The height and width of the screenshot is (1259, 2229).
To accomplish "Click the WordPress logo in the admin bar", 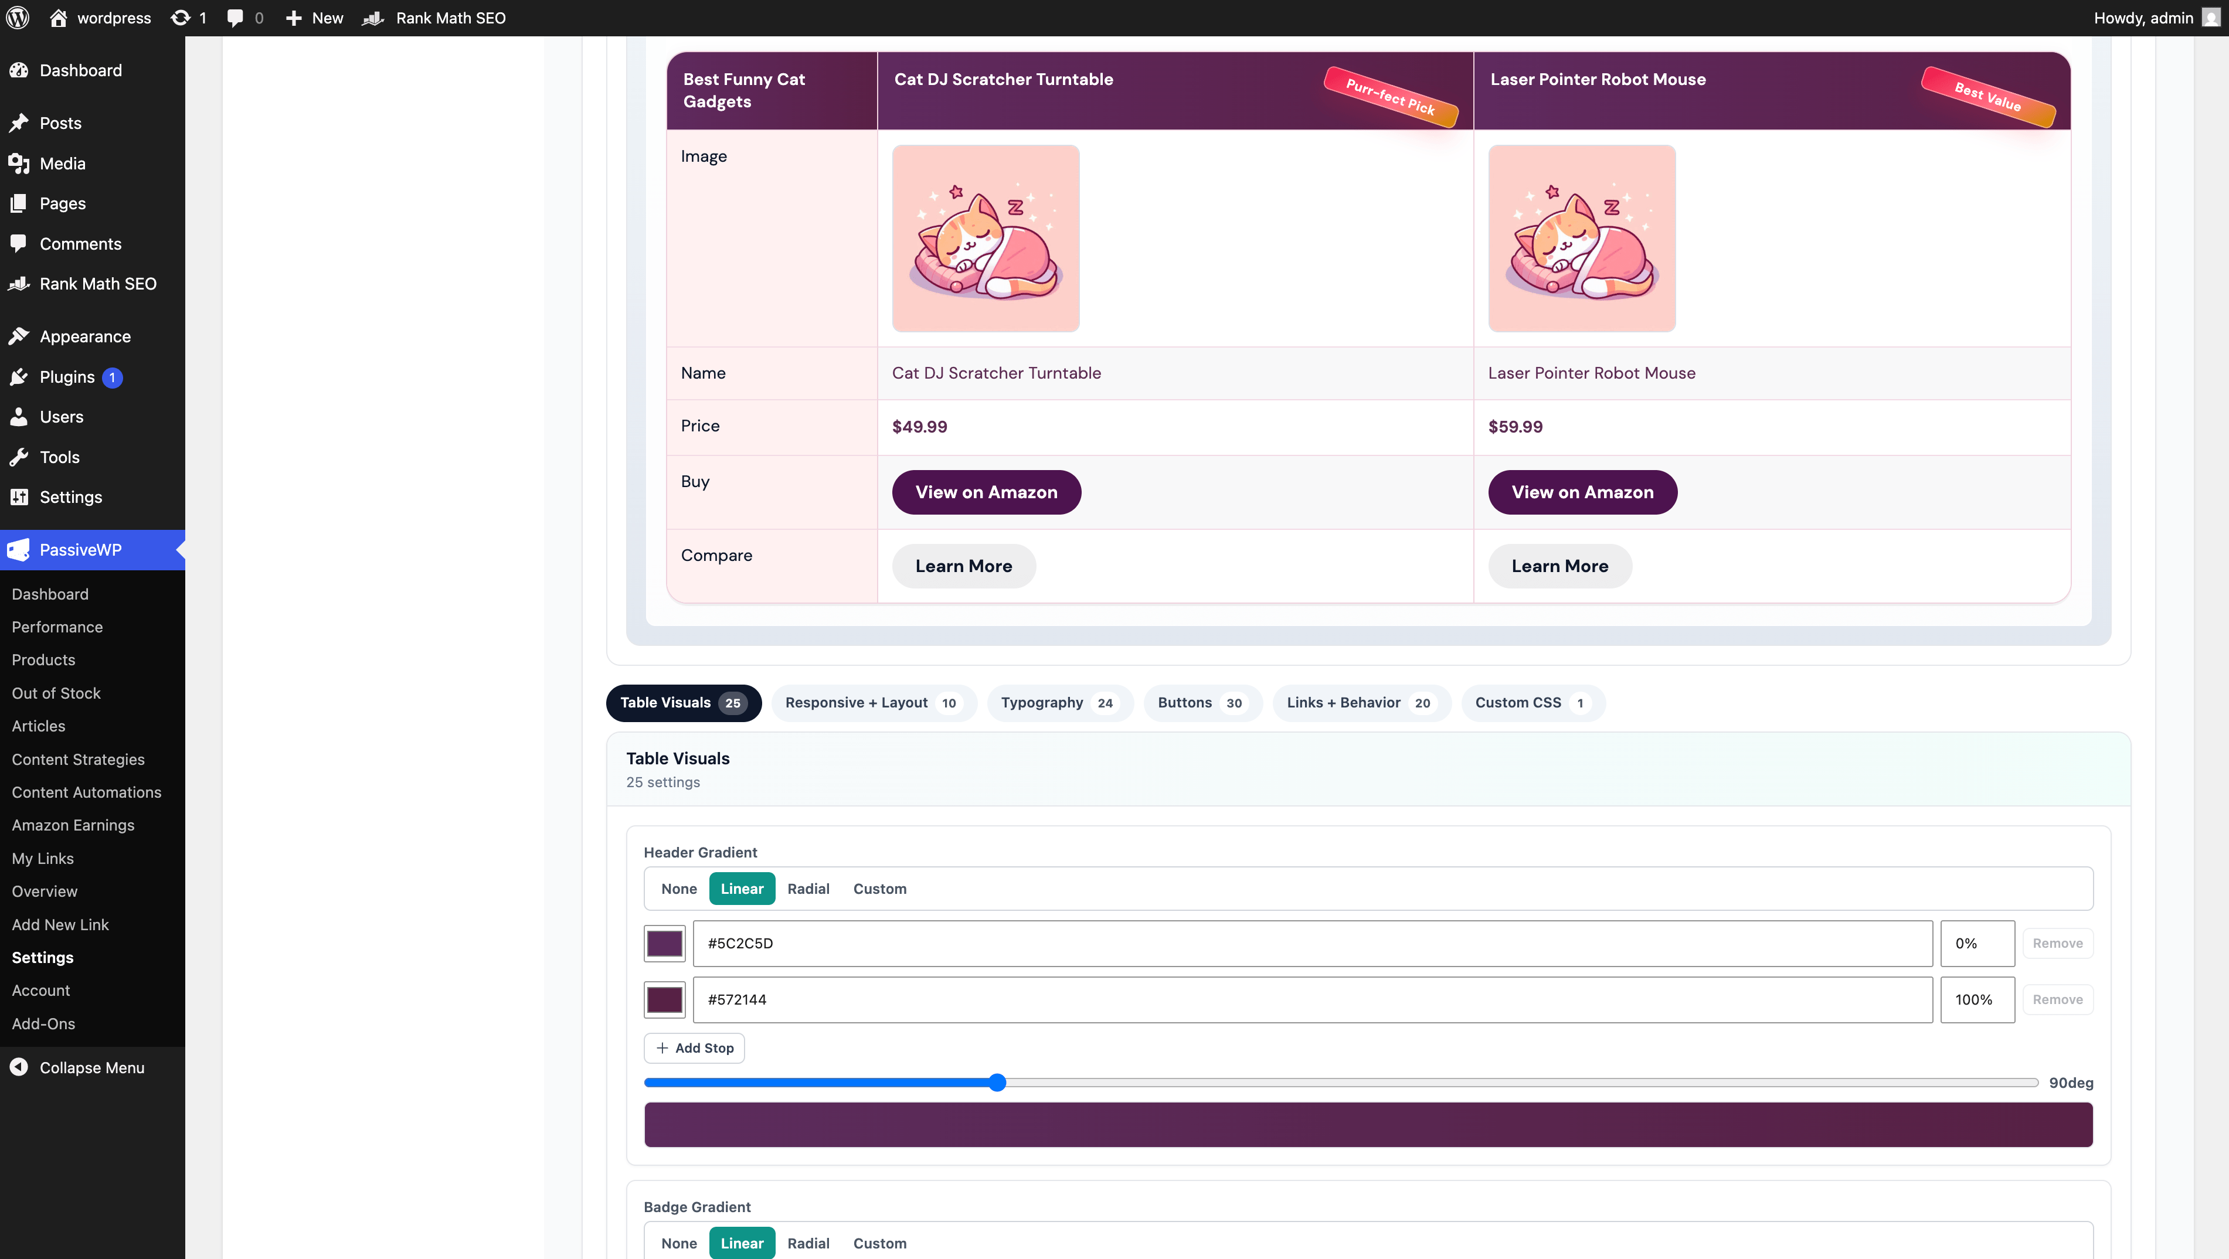I will pyautogui.click(x=18, y=18).
